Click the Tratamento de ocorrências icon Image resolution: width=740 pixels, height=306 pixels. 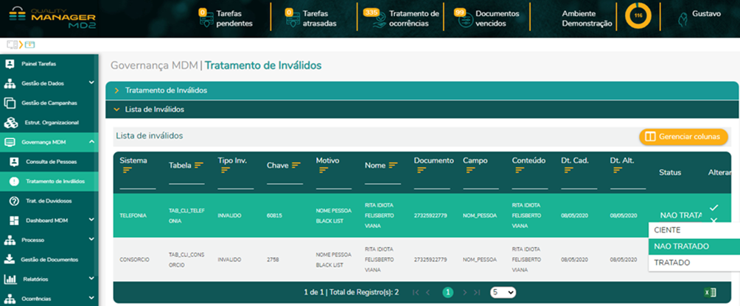[x=374, y=18]
